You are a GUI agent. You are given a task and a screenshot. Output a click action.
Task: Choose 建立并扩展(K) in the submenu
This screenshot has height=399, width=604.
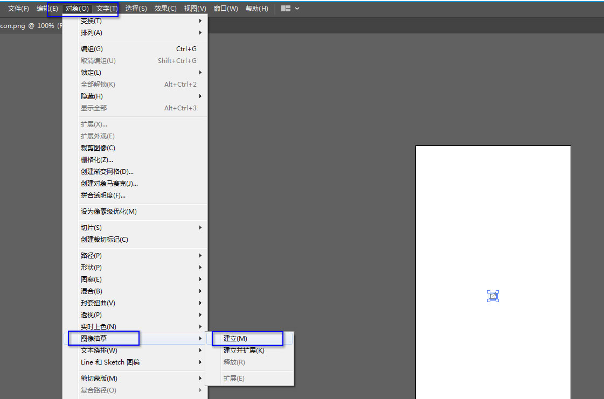244,351
